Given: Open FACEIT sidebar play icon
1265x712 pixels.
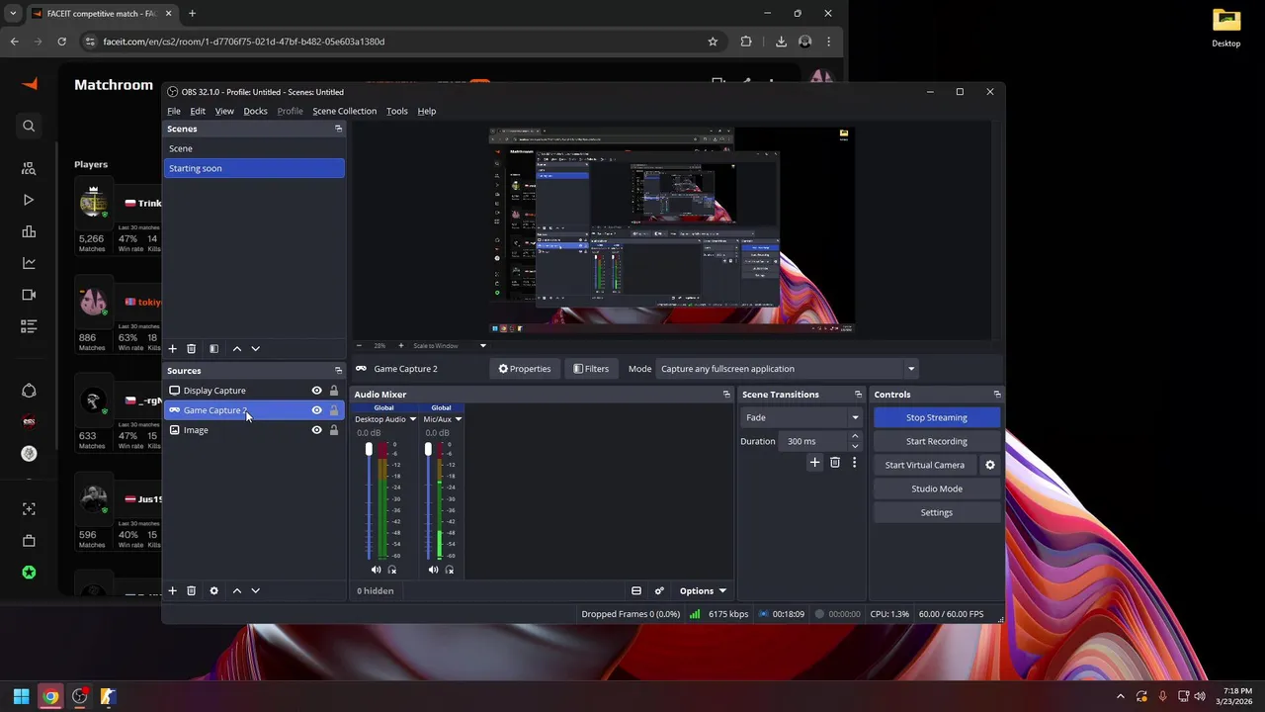Looking at the screenshot, I should coord(29,200).
